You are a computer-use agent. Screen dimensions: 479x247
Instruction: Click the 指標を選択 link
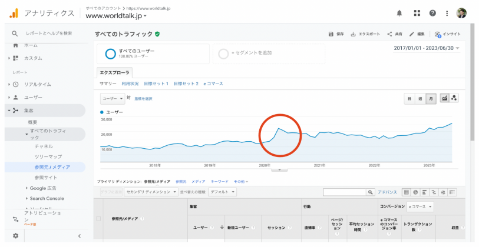click(143, 99)
